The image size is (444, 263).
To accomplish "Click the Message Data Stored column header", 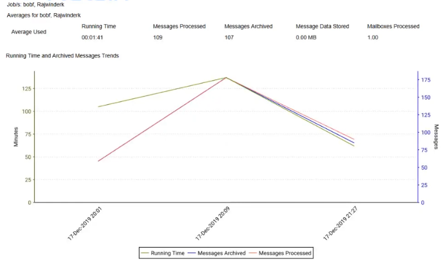I will tap(322, 26).
